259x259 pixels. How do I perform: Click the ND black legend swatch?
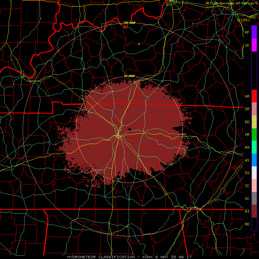tap(254, 224)
